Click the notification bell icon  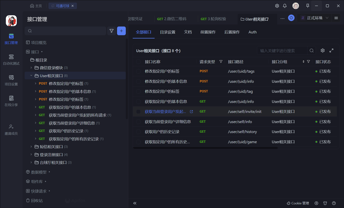click(285, 6)
